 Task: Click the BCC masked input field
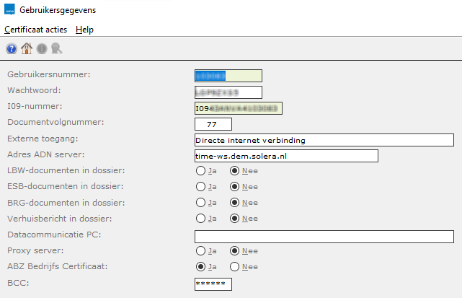coord(213,284)
